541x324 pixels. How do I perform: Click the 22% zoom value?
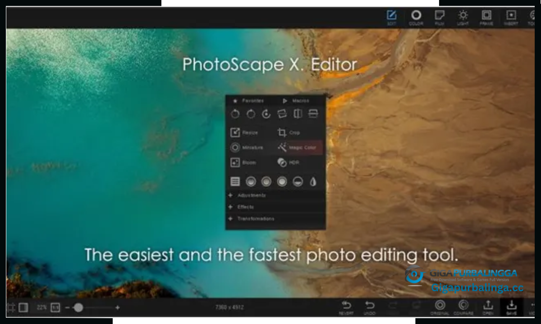(42, 308)
